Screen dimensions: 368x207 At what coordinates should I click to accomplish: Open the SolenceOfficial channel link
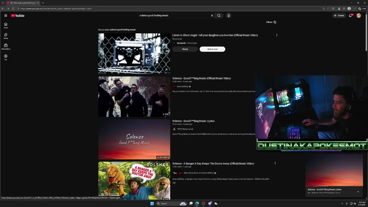(183, 87)
